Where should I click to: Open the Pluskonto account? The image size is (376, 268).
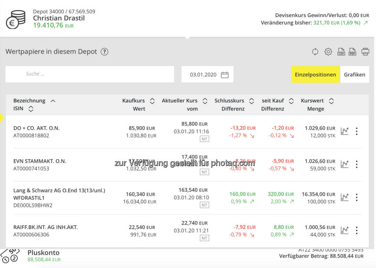[43, 253]
